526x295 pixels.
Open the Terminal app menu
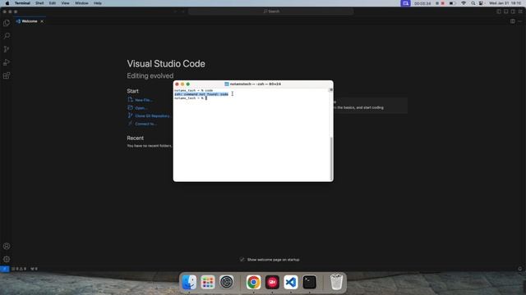(22, 3)
